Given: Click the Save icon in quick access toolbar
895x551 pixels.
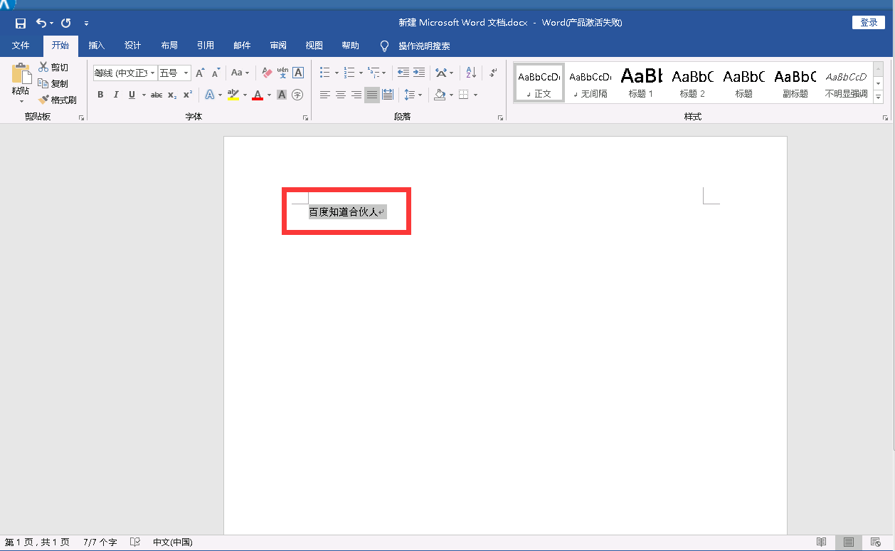Looking at the screenshot, I should tap(21, 23).
